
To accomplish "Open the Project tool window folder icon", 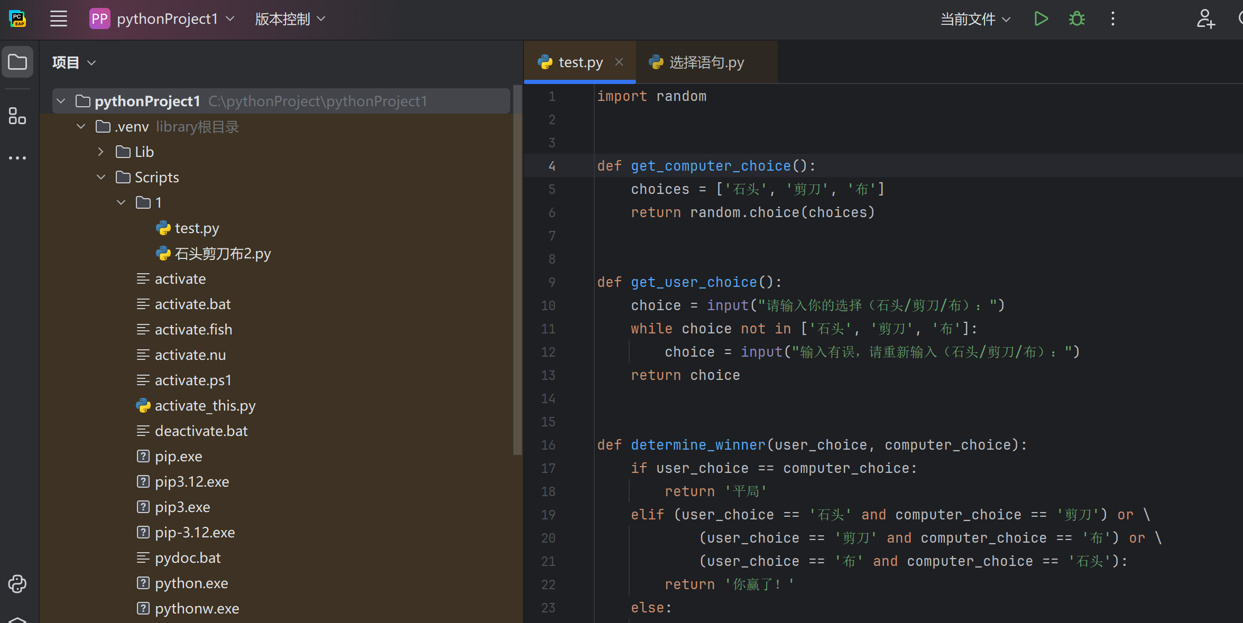I will click(x=17, y=62).
